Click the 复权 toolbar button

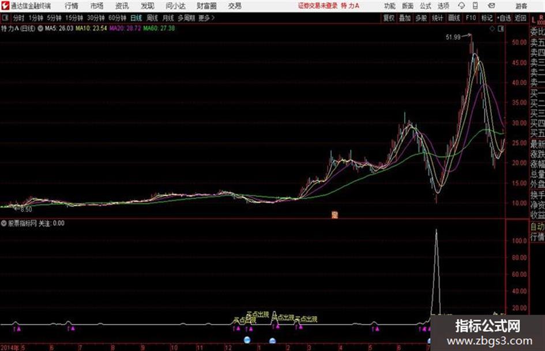[389, 18]
